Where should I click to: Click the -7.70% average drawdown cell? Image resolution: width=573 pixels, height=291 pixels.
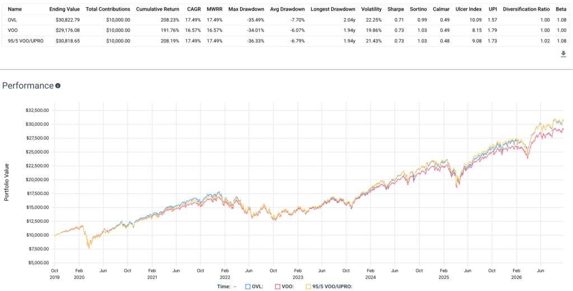tap(297, 20)
